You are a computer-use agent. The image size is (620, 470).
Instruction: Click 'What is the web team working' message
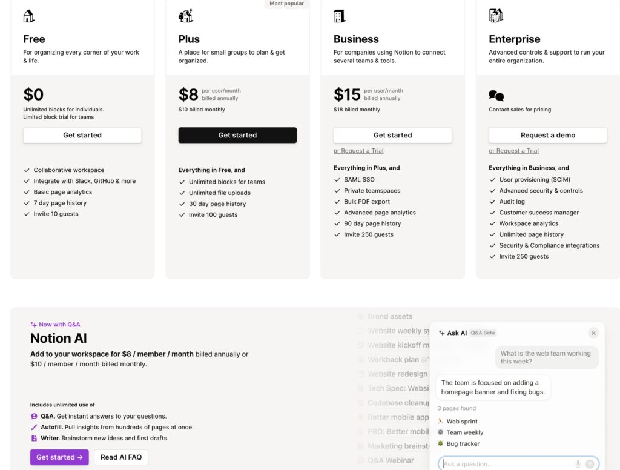click(x=547, y=357)
